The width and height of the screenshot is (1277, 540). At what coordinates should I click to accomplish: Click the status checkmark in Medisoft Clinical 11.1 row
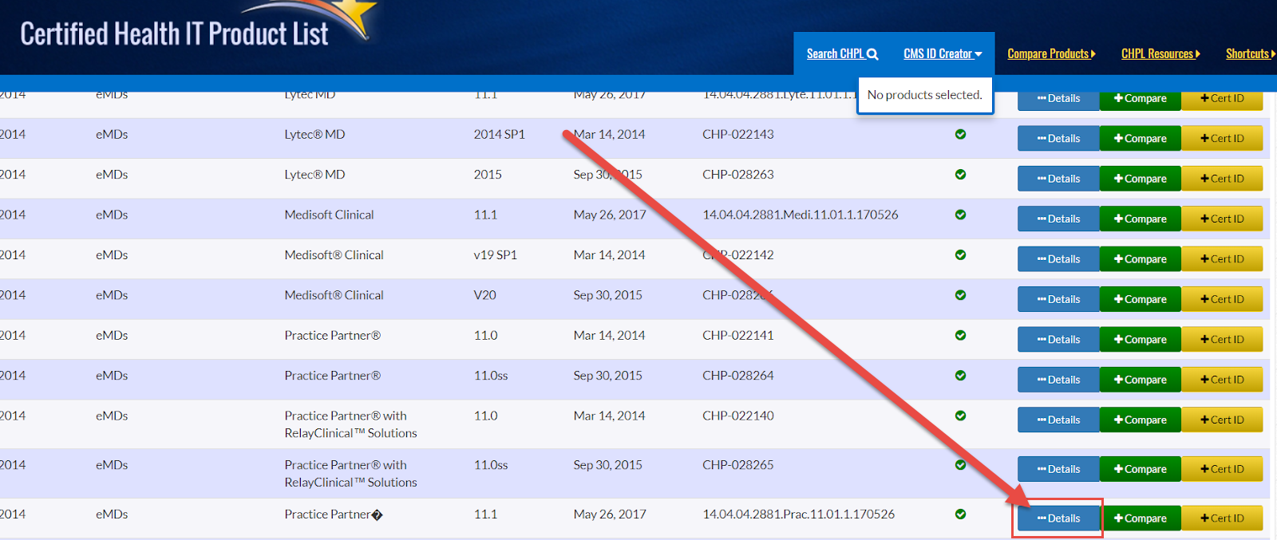[x=960, y=215]
